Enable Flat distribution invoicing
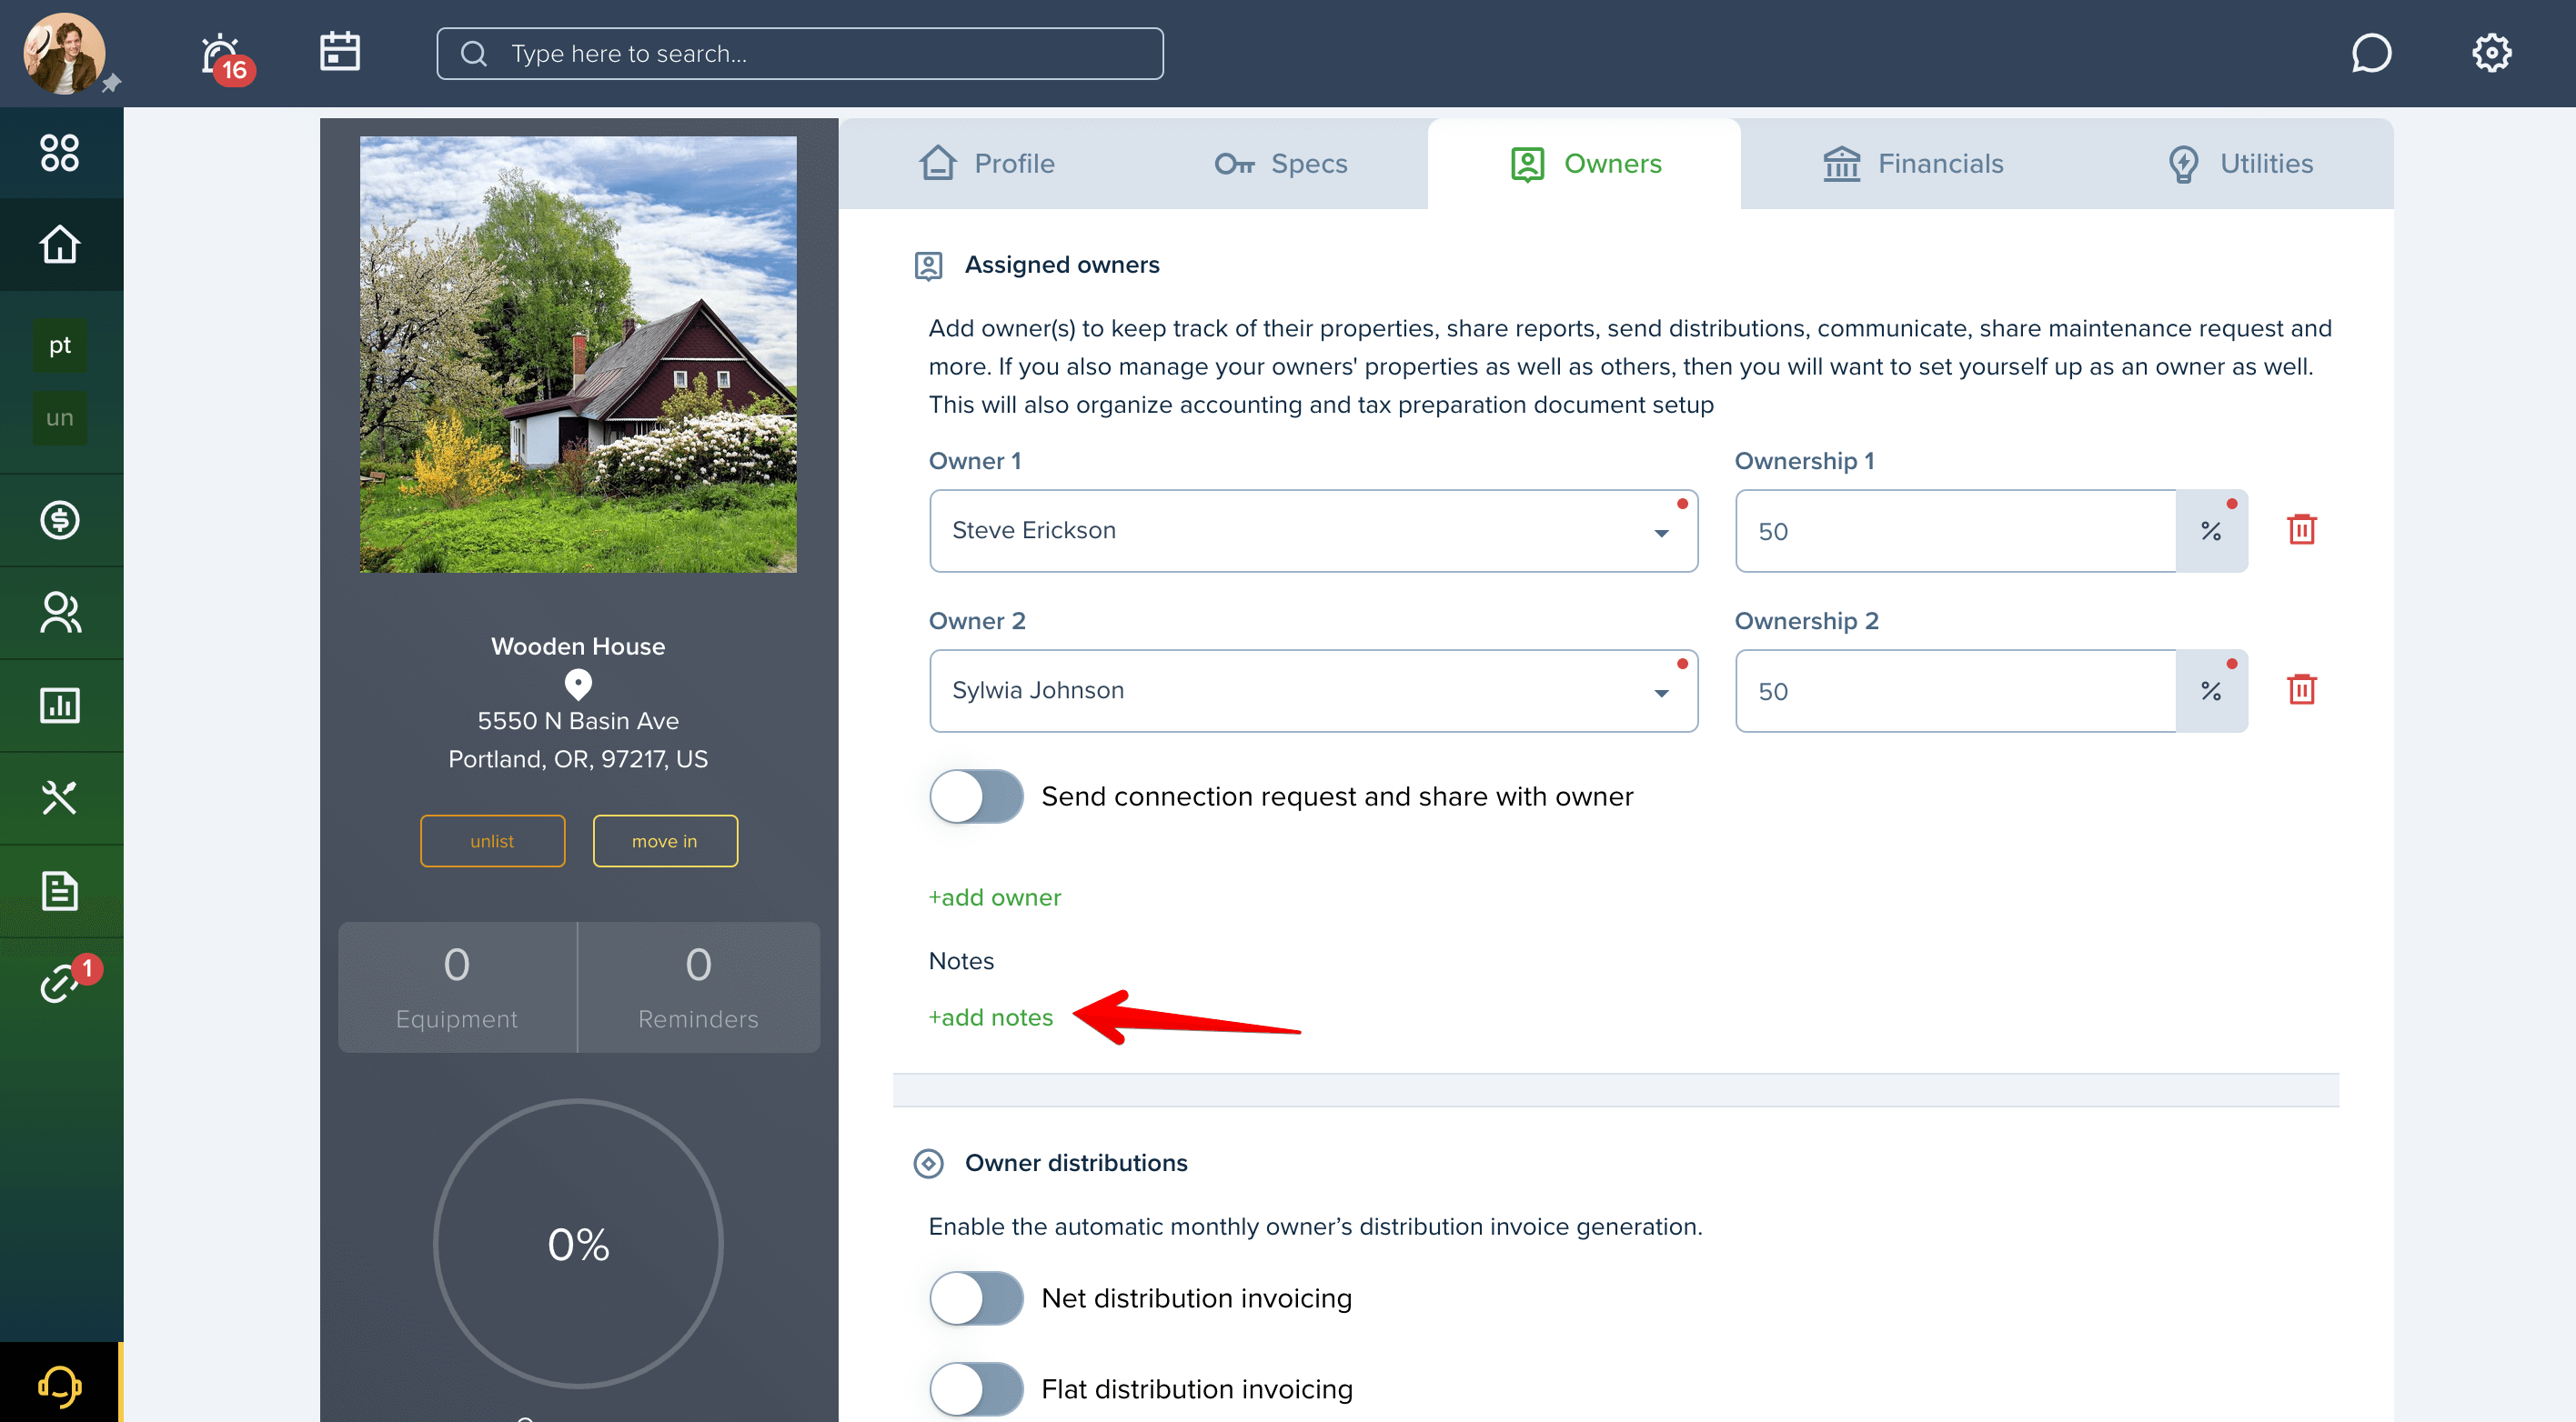 click(976, 1389)
